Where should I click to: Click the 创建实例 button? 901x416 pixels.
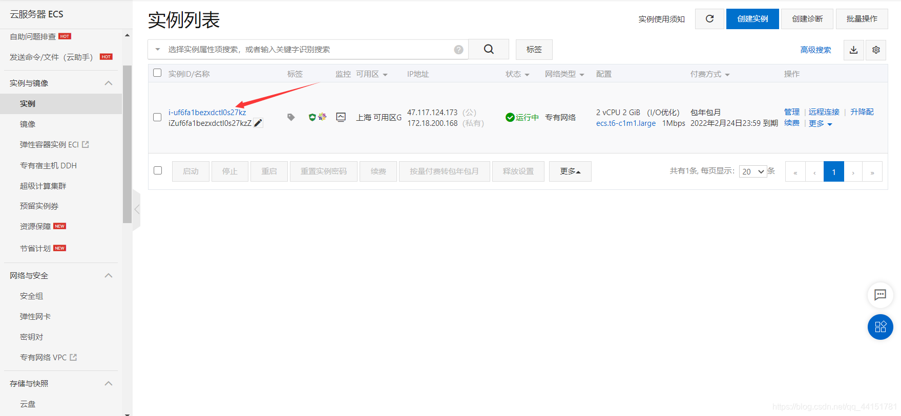(x=752, y=19)
